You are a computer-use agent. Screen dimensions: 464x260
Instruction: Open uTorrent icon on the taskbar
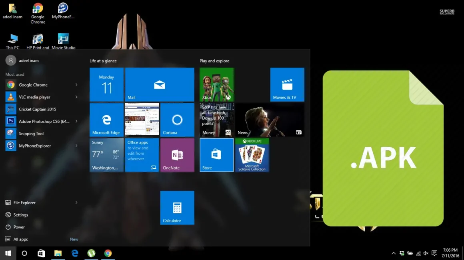[x=91, y=253]
